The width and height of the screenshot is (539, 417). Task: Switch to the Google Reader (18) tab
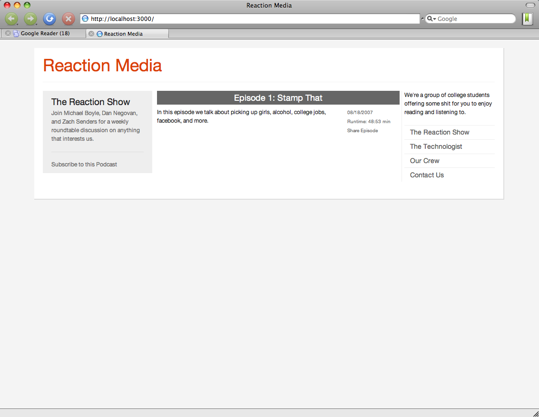(x=44, y=33)
